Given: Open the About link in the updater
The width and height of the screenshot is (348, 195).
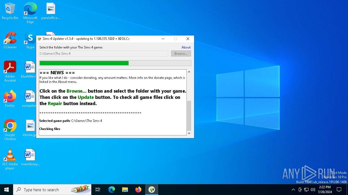Looking at the screenshot, I should click(186, 47).
